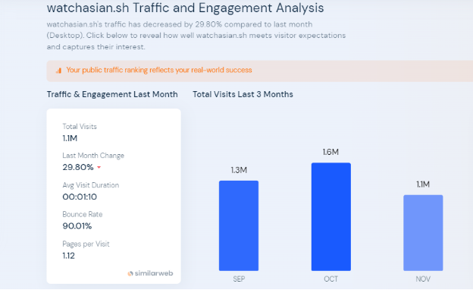473x290 pixels.
Task: Select the SEP bar in the chart
Action: click(x=239, y=225)
